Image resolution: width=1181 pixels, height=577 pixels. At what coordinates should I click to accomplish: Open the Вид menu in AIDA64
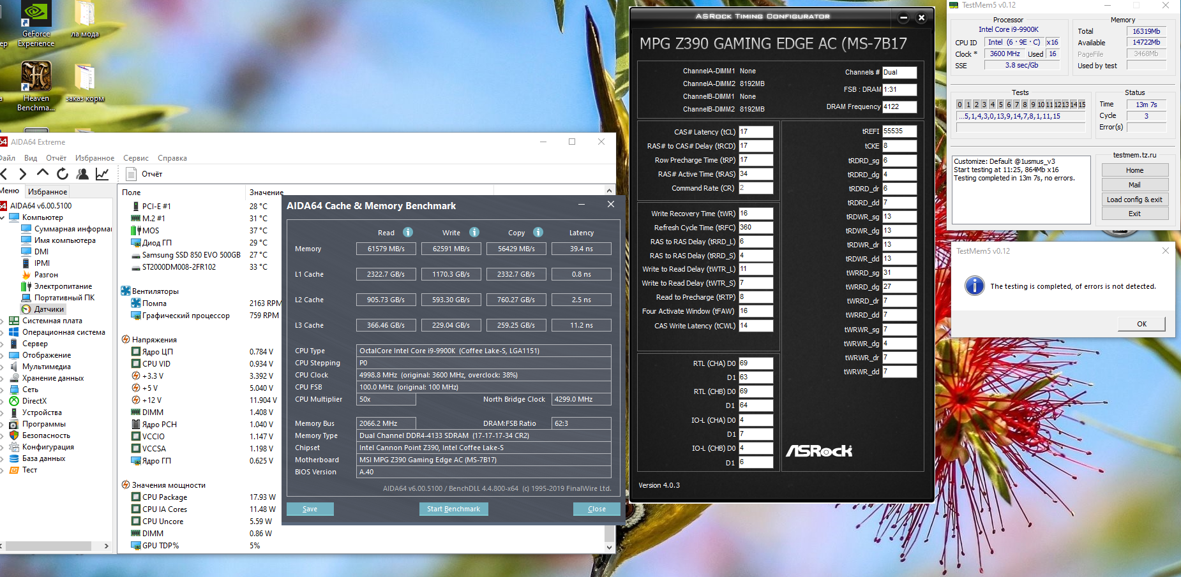click(31, 158)
